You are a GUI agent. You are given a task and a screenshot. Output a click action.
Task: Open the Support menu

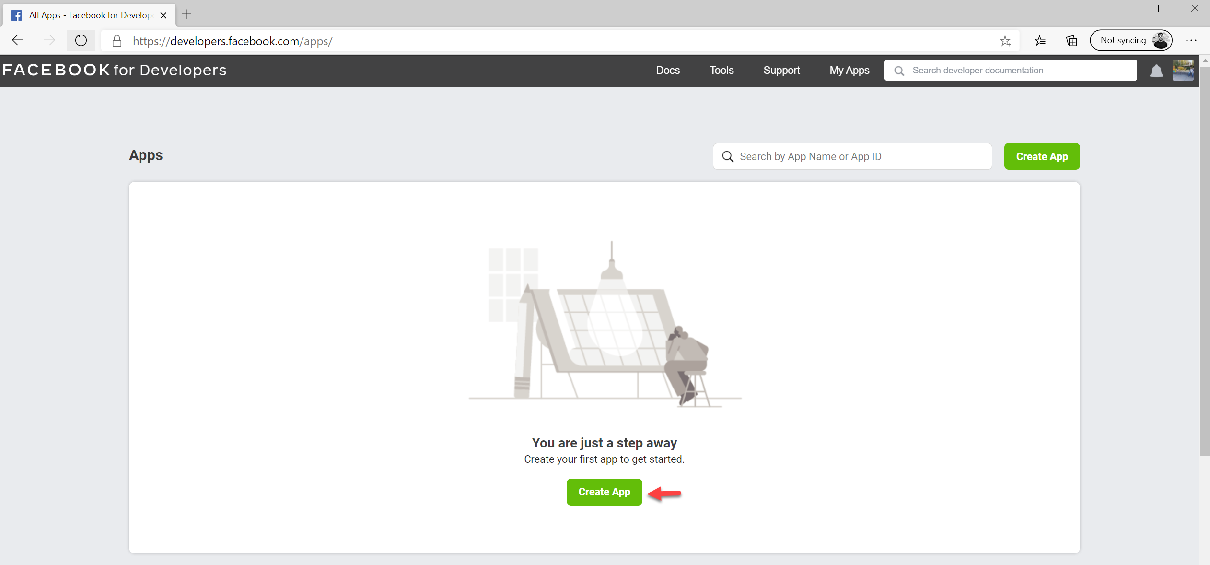[x=781, y=71]
